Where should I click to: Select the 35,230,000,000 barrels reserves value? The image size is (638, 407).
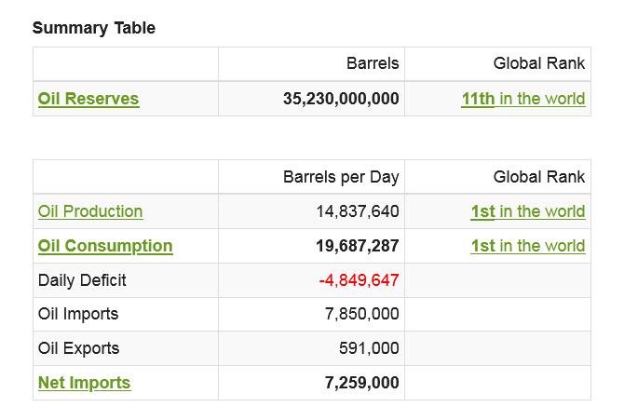point(341,99)
